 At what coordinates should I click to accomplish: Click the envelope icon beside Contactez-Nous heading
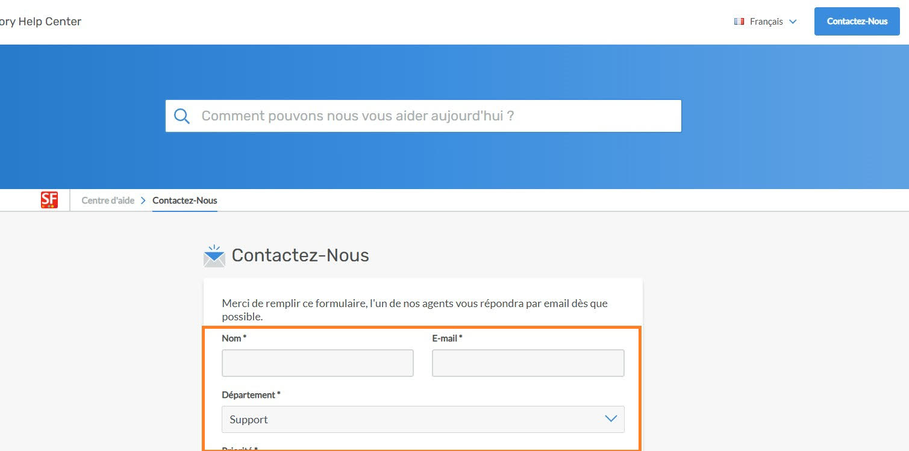point(214,256)
